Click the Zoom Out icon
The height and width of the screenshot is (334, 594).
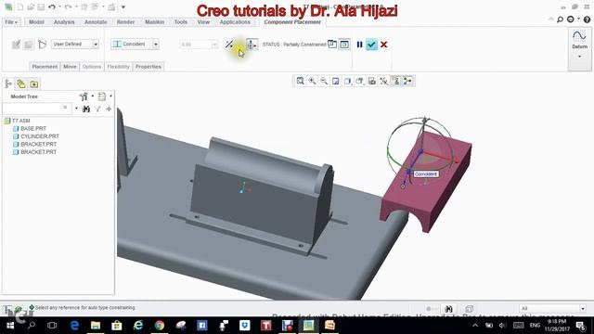(x=324, y=81)
